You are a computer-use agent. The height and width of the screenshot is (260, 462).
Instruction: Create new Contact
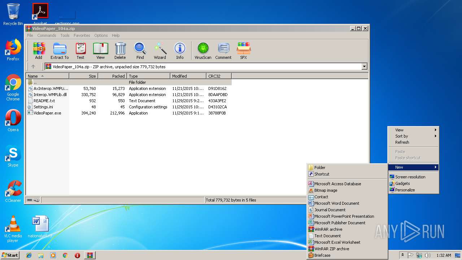[347, 197]
